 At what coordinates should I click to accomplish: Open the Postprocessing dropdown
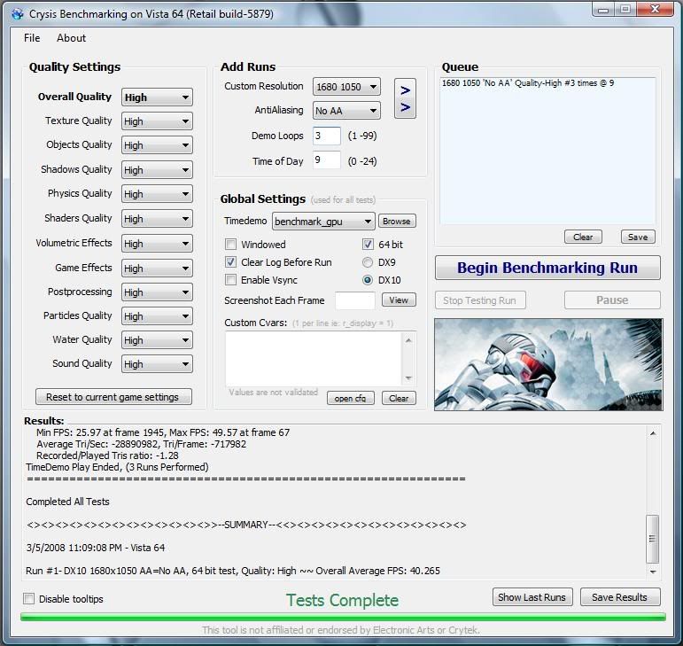pyautogui.click(x=157, y=292)
